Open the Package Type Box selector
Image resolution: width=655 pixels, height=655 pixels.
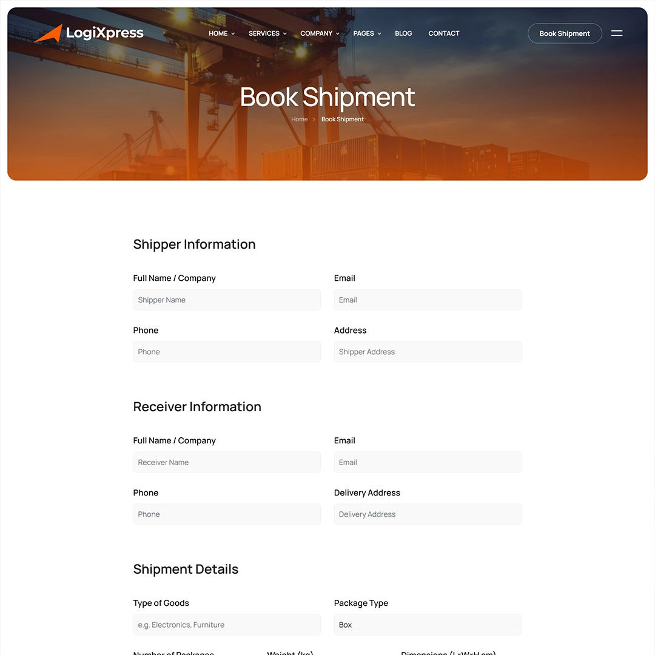(x=428, y=625)
